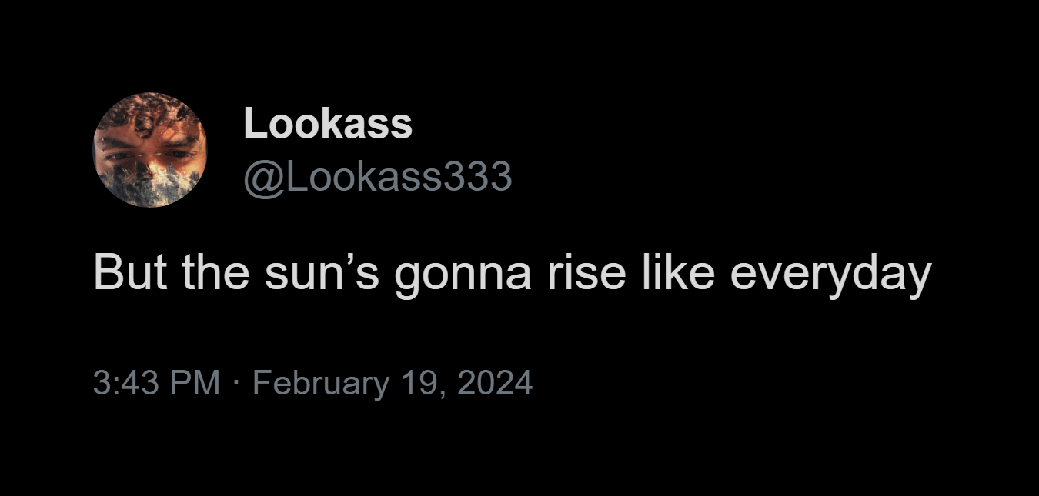
Task: Click the display name "Lookass"
Action: click(x=328, y=124)
